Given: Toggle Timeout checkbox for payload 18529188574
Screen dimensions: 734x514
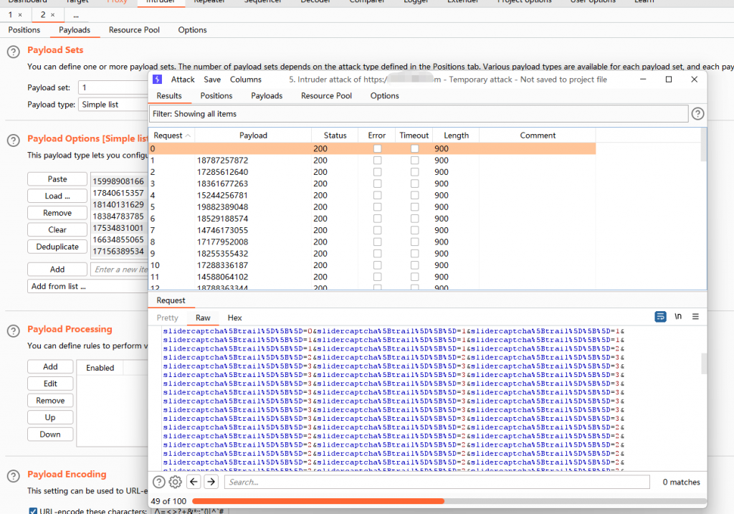Looking at the screenshot, I should pos(415,219).
